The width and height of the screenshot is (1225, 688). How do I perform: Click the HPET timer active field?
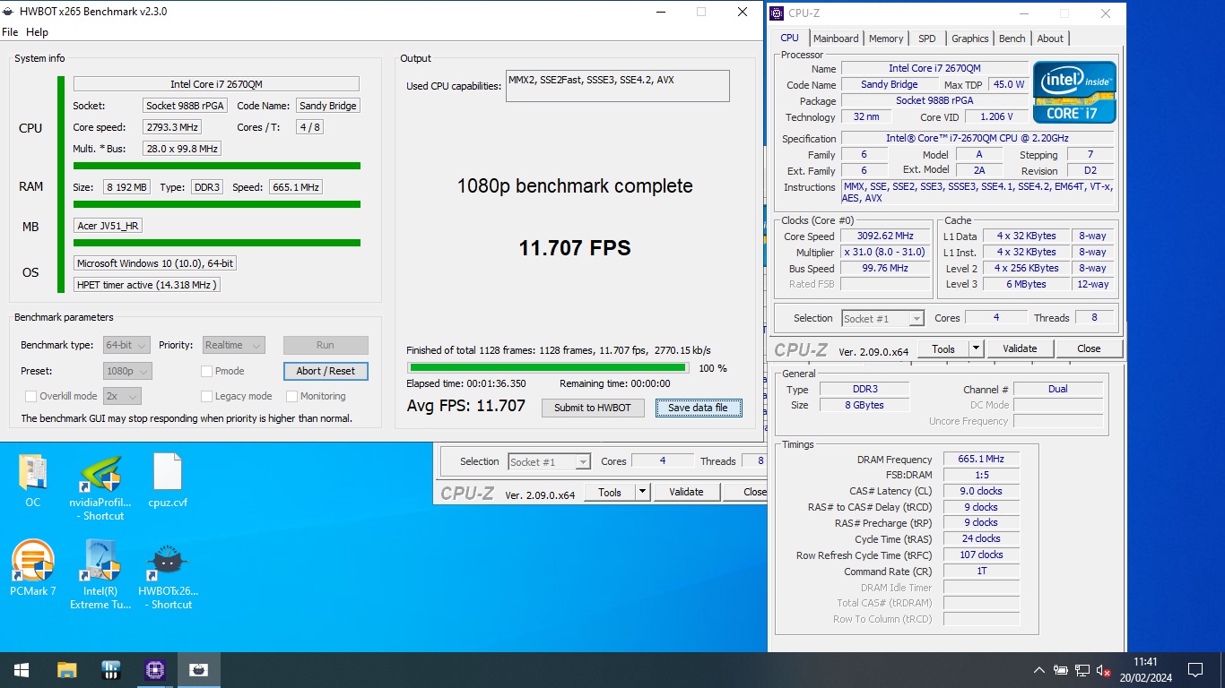147,285
